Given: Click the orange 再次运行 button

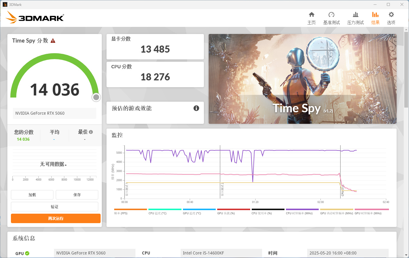Looking at the screenshot, I should [56, 218].
